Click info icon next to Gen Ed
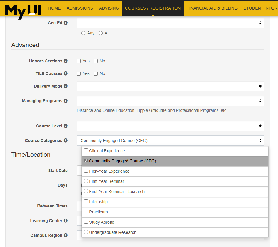The width and height of the screenshot is (278, 247). coord(66,23)
